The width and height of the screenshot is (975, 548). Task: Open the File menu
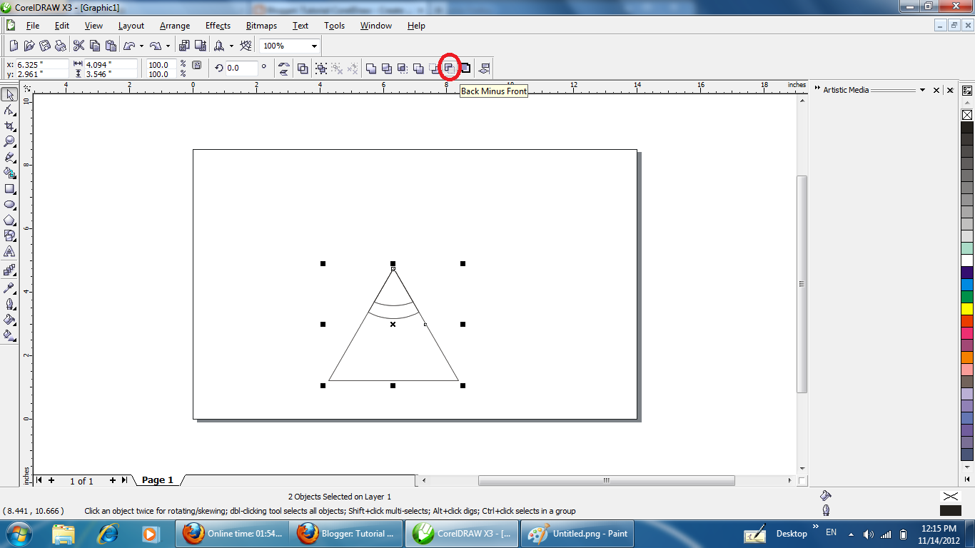tap(33, 26)
